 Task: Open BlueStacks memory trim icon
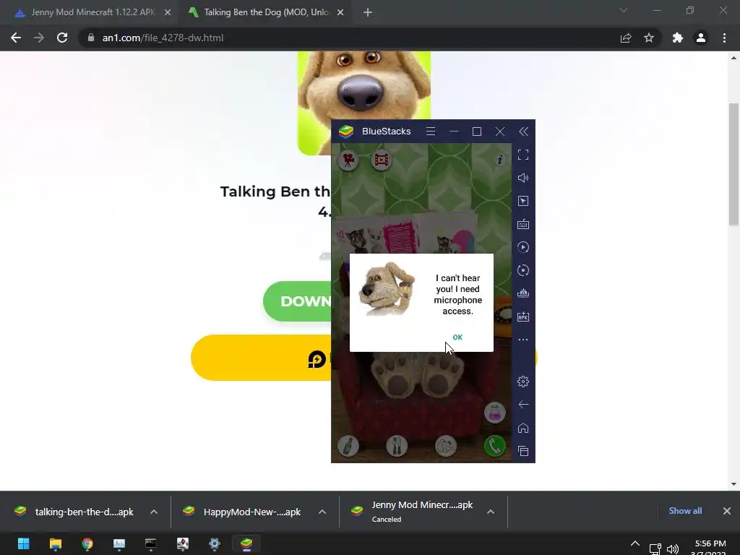[x=523, y=293]
